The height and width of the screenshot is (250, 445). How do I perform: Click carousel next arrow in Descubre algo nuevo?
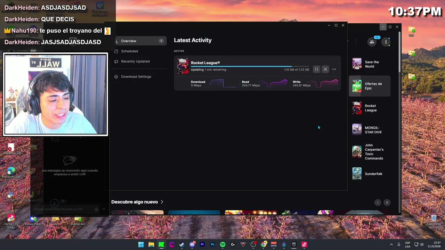[x=387, y=202]
